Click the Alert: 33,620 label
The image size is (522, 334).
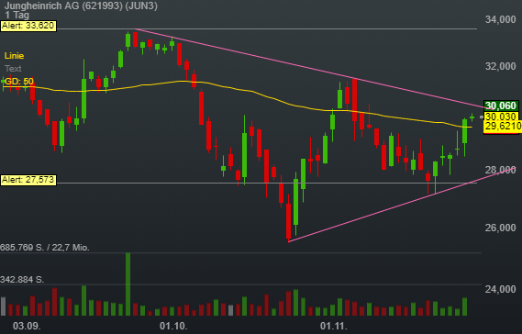click(28, 26)
